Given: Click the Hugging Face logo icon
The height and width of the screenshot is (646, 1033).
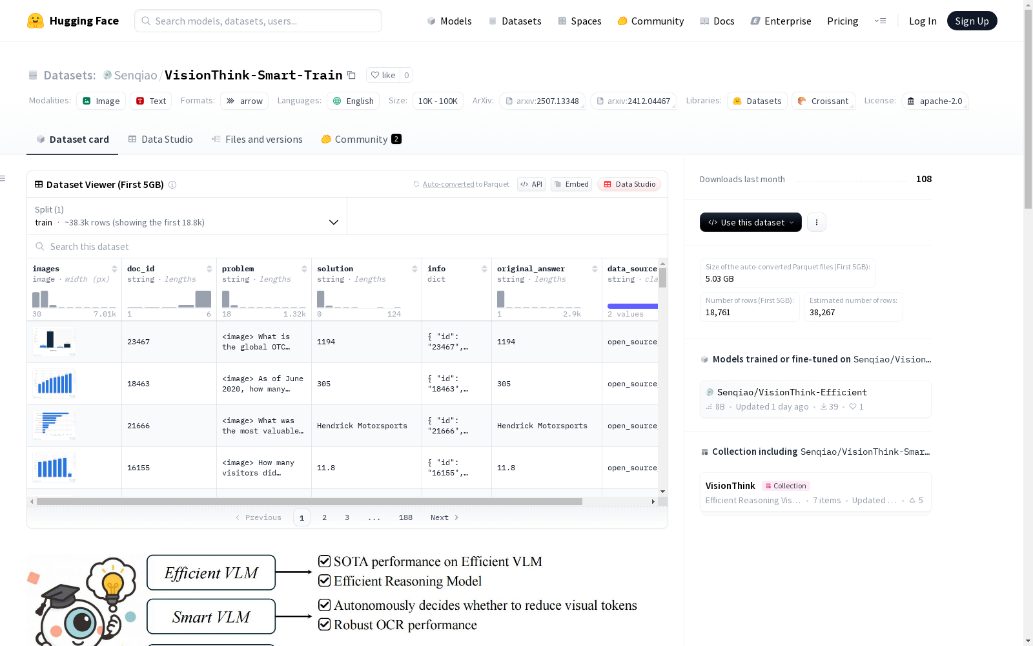Looking at the screenshot, I should pos(36,21).
